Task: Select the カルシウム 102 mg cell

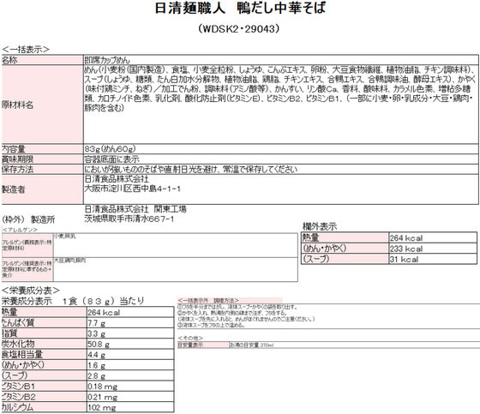Action: tap(130, 407)
